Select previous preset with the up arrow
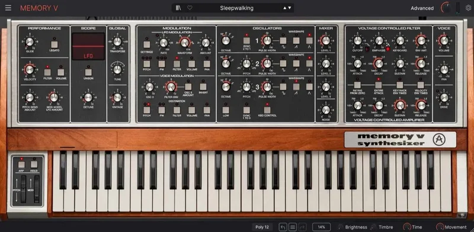The width and height of the screenshot is (474, 232). (285, 8)
